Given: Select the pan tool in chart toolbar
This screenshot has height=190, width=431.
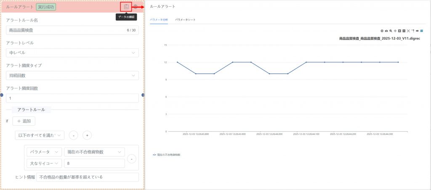Looking at the screenshot, I should [395, 31].
